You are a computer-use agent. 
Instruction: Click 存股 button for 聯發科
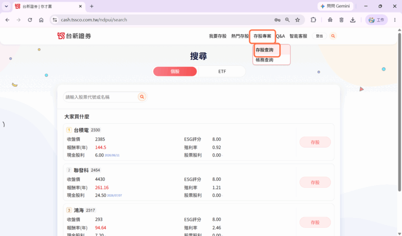point(315,182)
